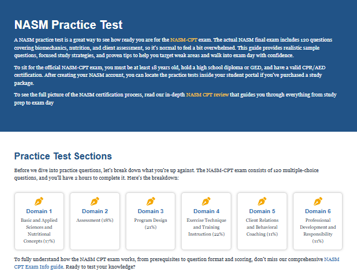Image resolution: width=357 pixels, height=279 pixels.
Task: Click the Domain 6 heading
Action: point(318,211)
